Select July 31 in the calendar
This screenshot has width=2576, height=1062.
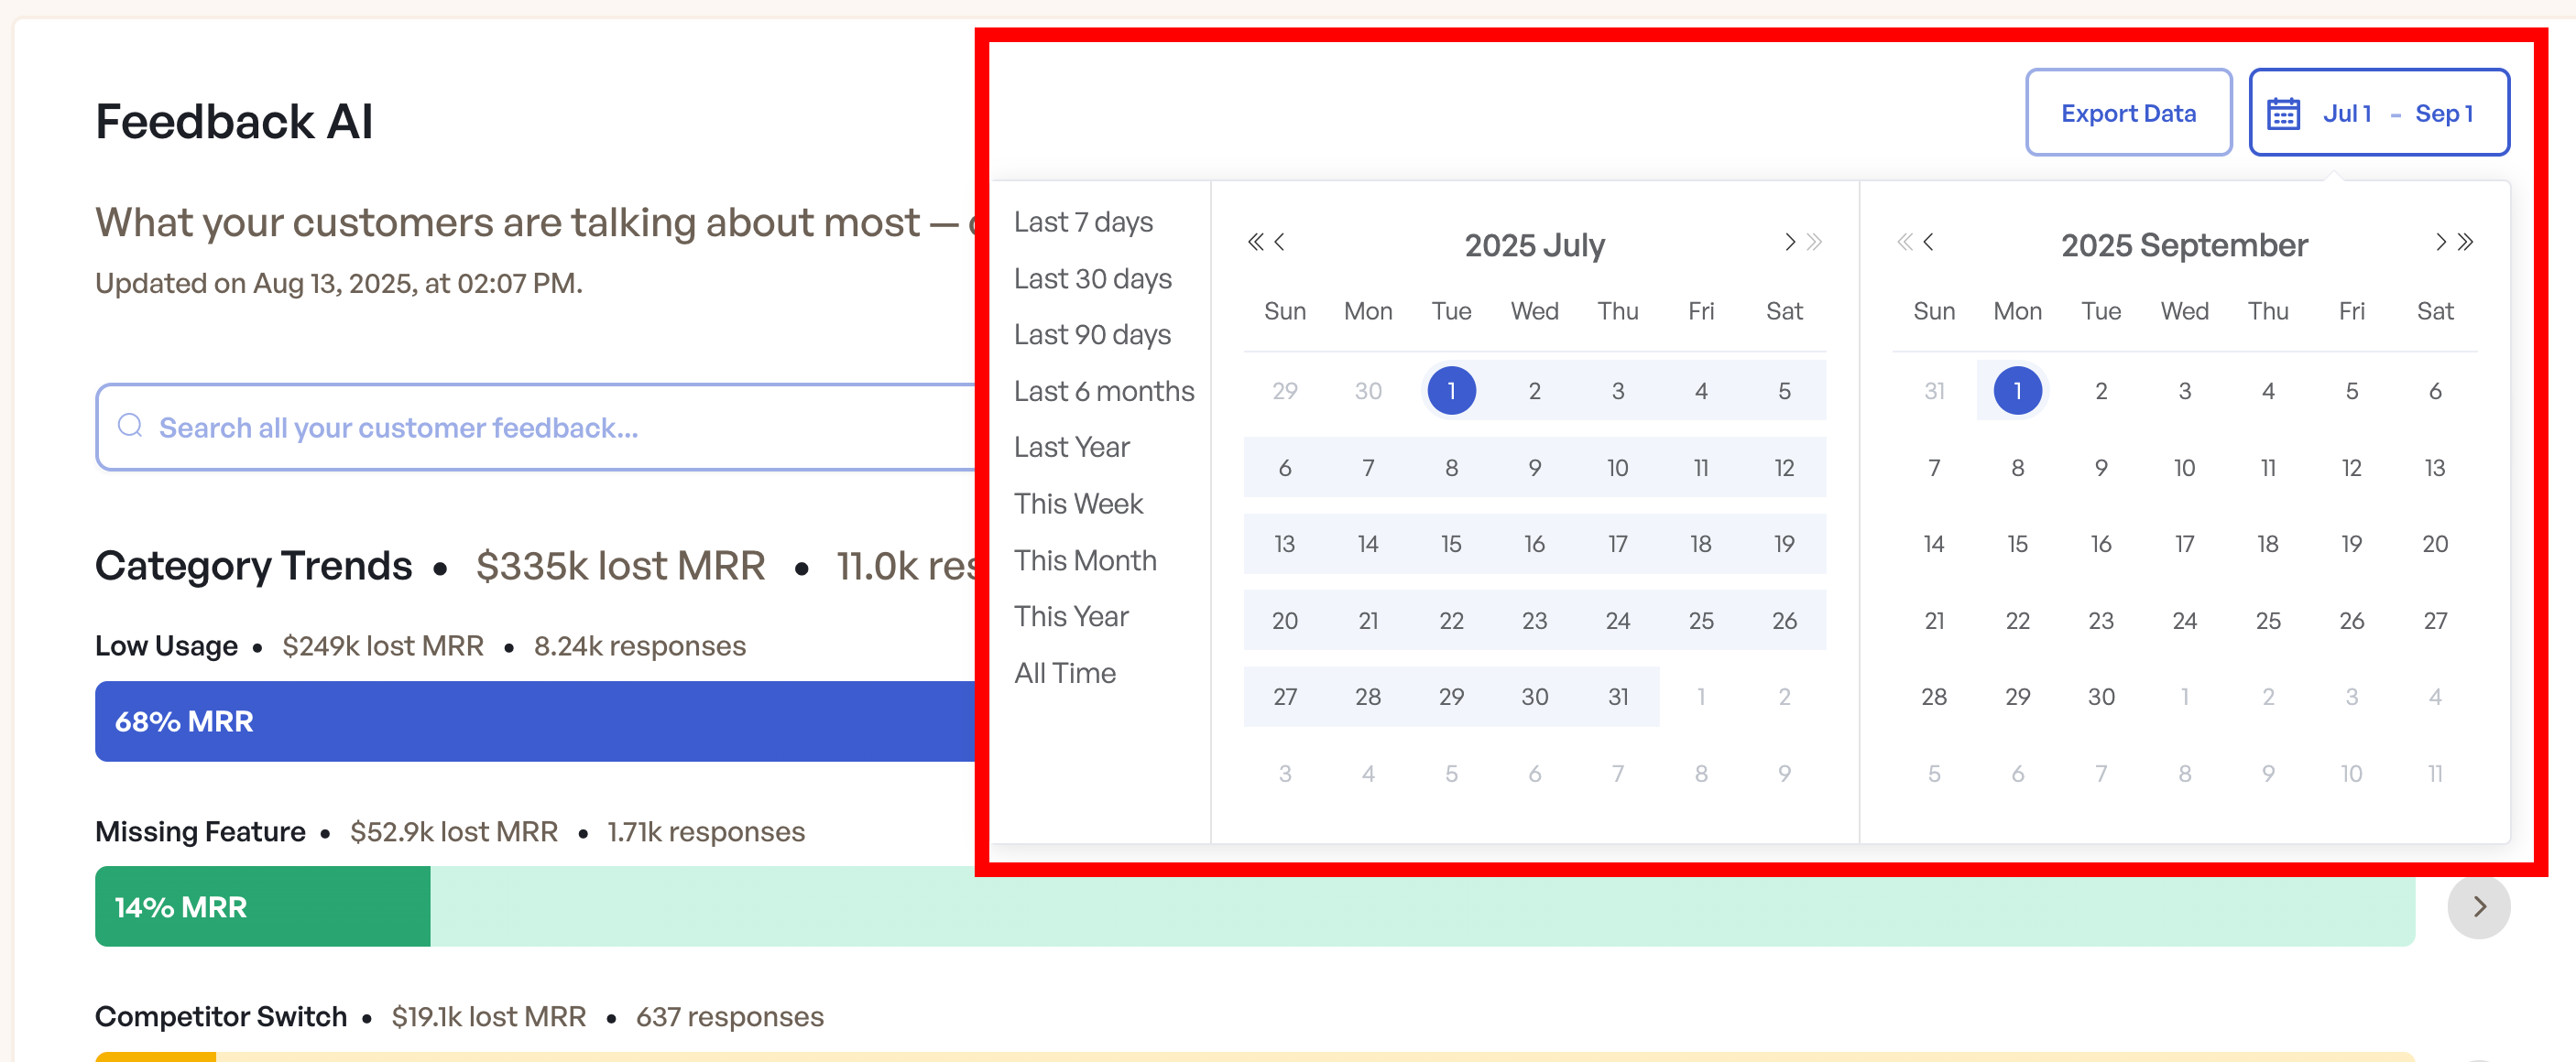pyautogui.click(x=1618, y=697)
